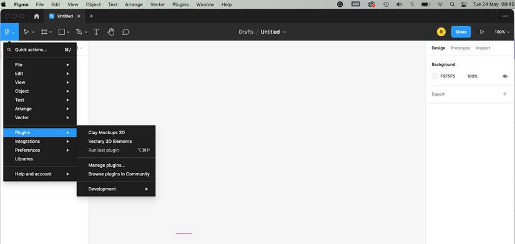Select the Frame tool
This screenshot has height=244, width=515.
44,32
